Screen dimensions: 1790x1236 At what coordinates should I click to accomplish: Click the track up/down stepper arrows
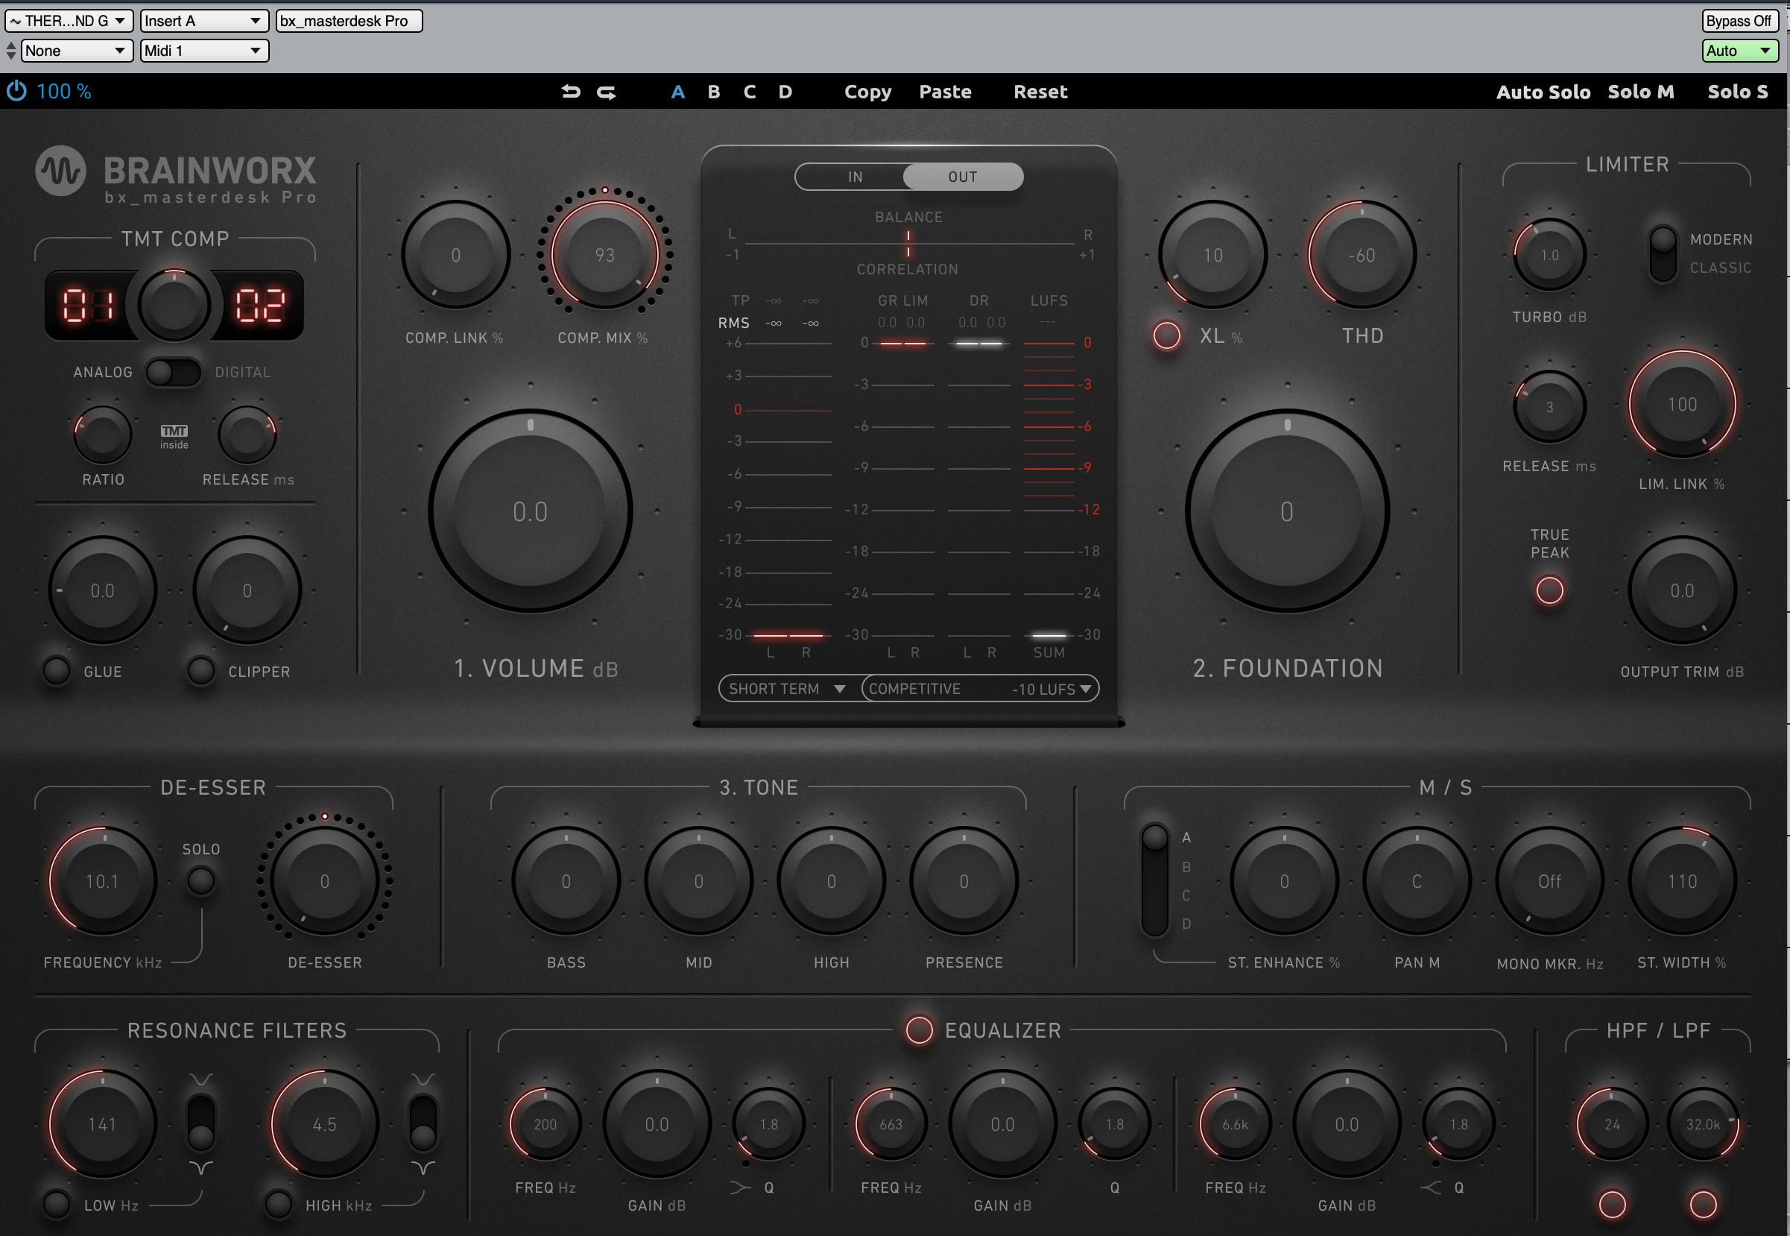pyautogui.click(x=10, y=51)
